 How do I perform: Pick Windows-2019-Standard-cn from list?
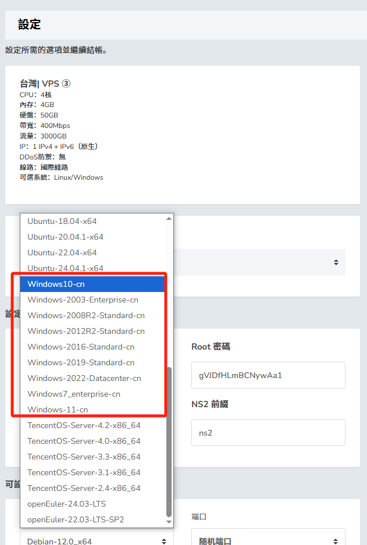(92, 362)
